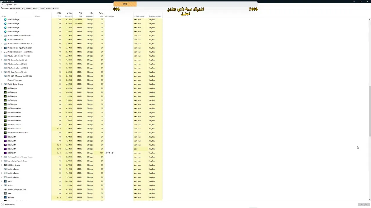Expand the Microsoft Windows Search Indexer row
371x208 pixels.
(x=2, y=52)
